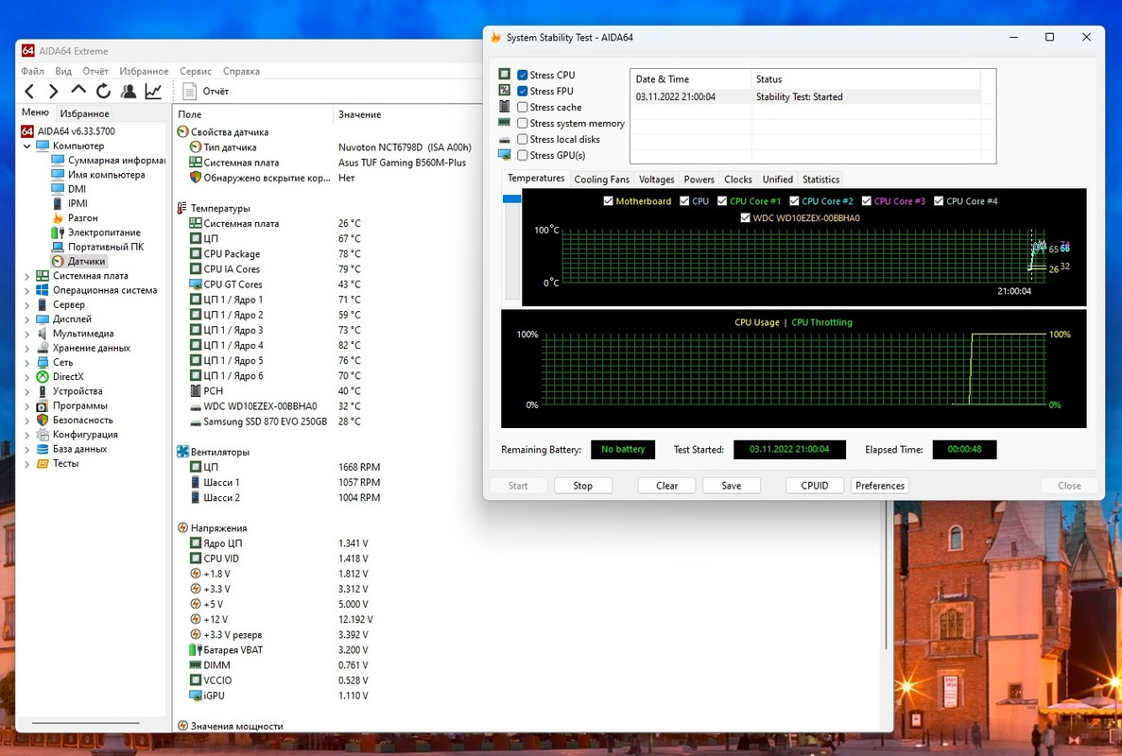Expand the DirectX tree node
This screenshot has width=1122, height=756.
coord(27,377)
